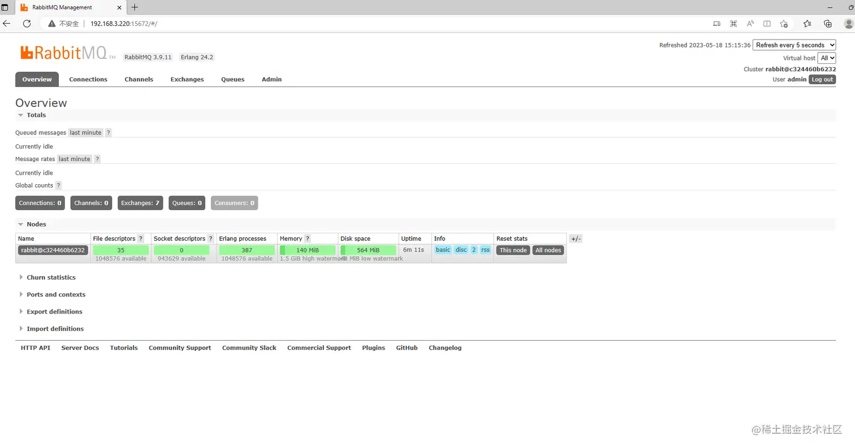Open the Community Support link
Image resolution: width=855 pixels, height=448 pixels.
pos(180,348)
